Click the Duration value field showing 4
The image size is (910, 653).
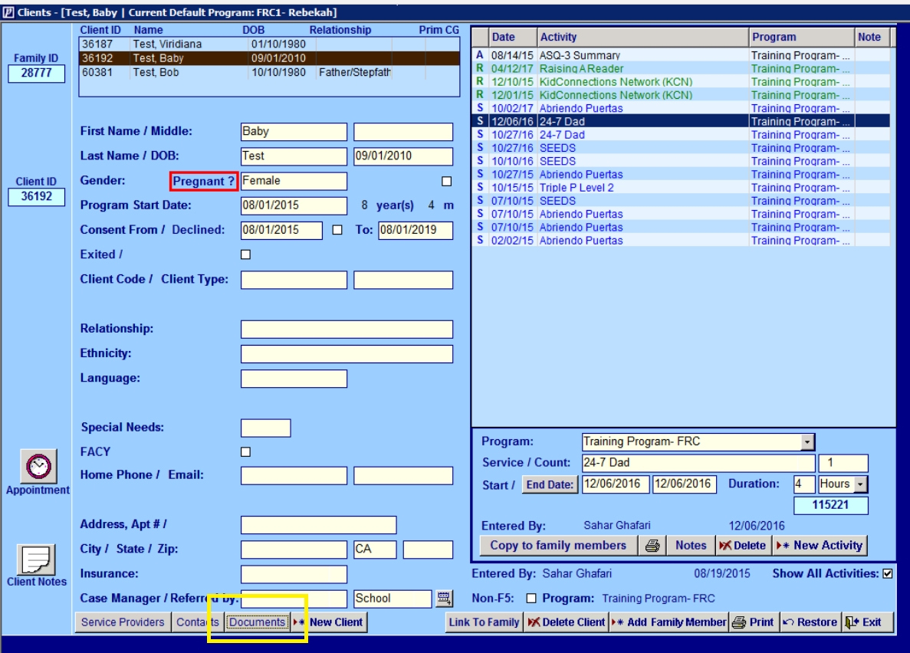803,484
